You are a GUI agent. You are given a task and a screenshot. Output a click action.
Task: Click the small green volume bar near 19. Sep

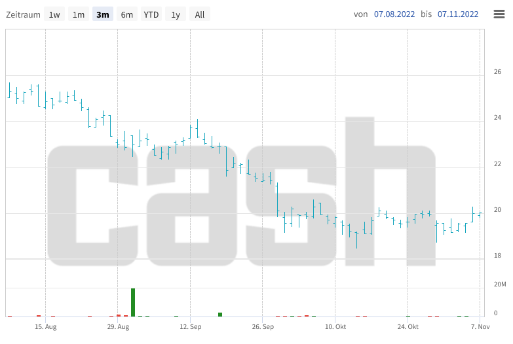[220, 315]
